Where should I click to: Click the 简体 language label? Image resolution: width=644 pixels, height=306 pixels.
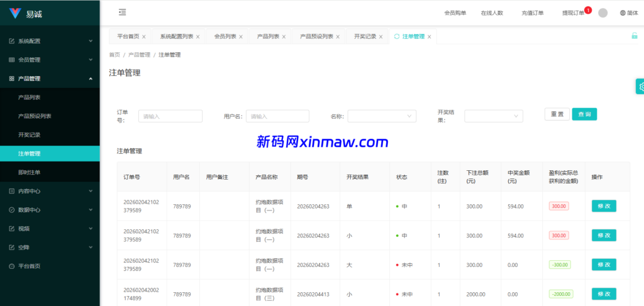[x=633, y=13]
